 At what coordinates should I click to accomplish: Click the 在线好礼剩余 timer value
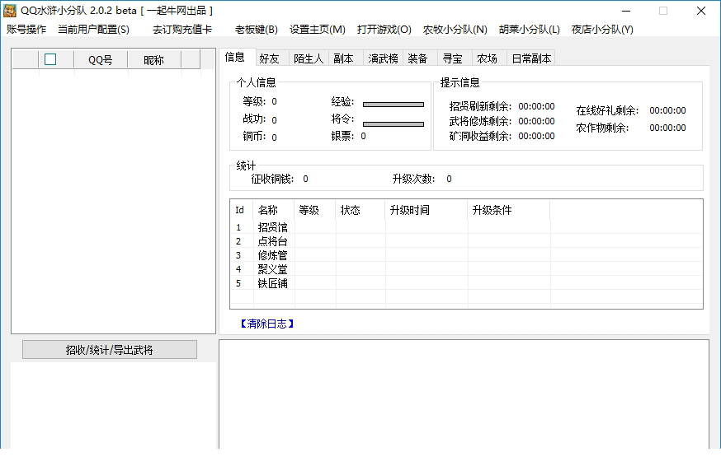click(667, 110)
